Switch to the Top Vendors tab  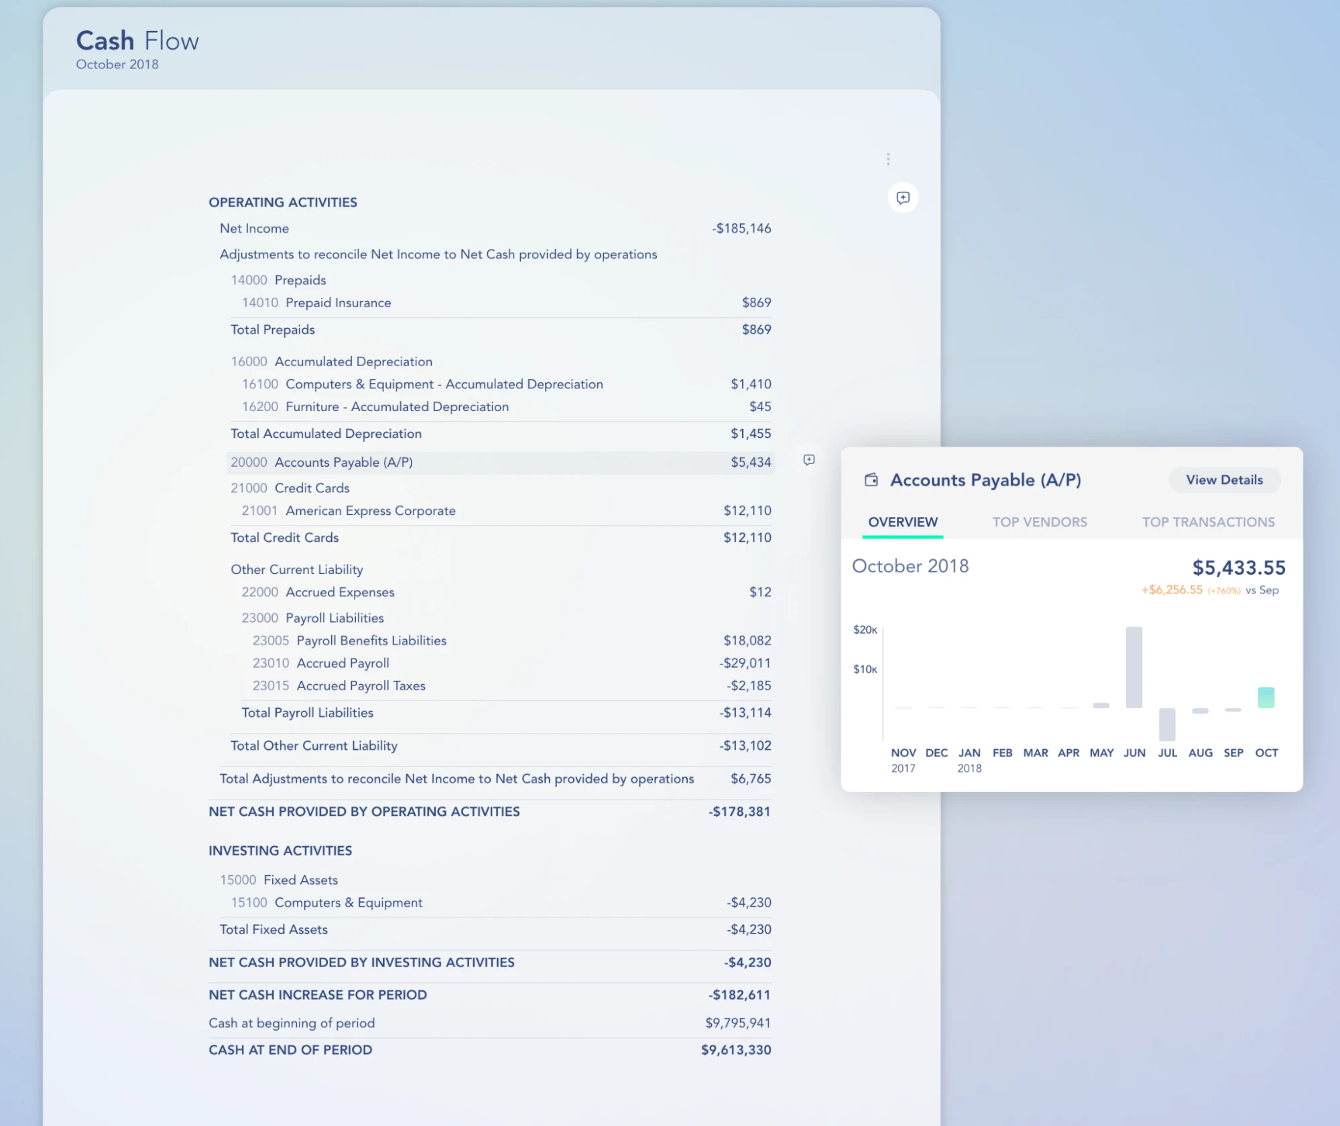1040,522
